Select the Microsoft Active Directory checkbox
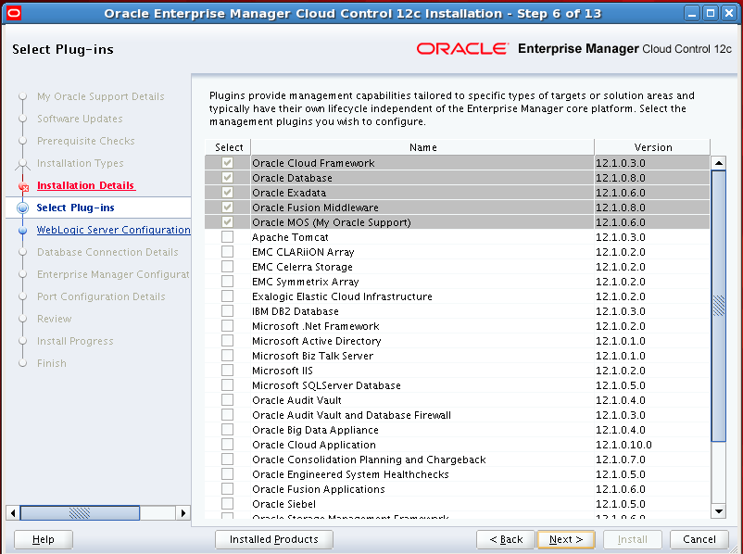This screenshot has height=554, width=743. [228, 340]
